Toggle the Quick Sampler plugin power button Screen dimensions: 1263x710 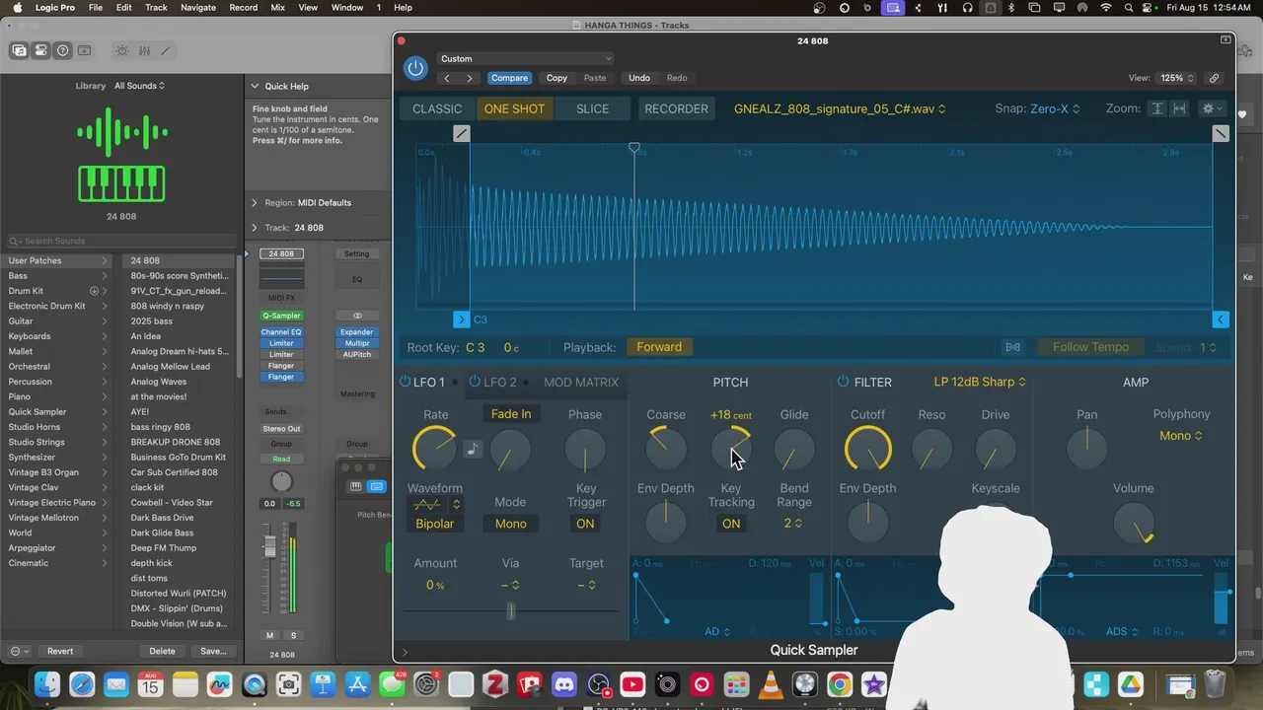pos(415,68)
